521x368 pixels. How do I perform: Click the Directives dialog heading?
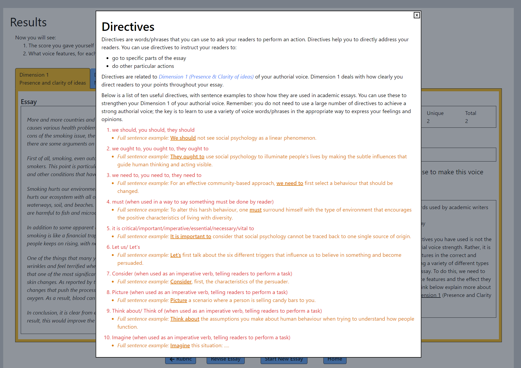pyautogui.click(x=128, y=27)
